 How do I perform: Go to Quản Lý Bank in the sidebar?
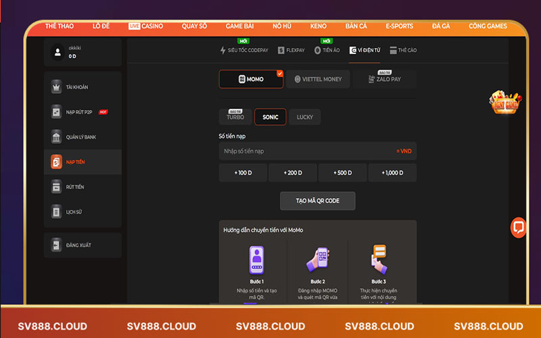pyautogui.click(x=83, y=137)
